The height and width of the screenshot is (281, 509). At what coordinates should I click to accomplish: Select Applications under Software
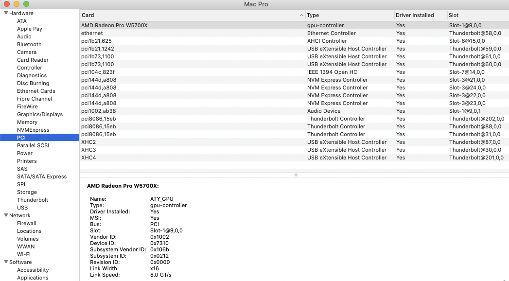(x=33, y=278)
